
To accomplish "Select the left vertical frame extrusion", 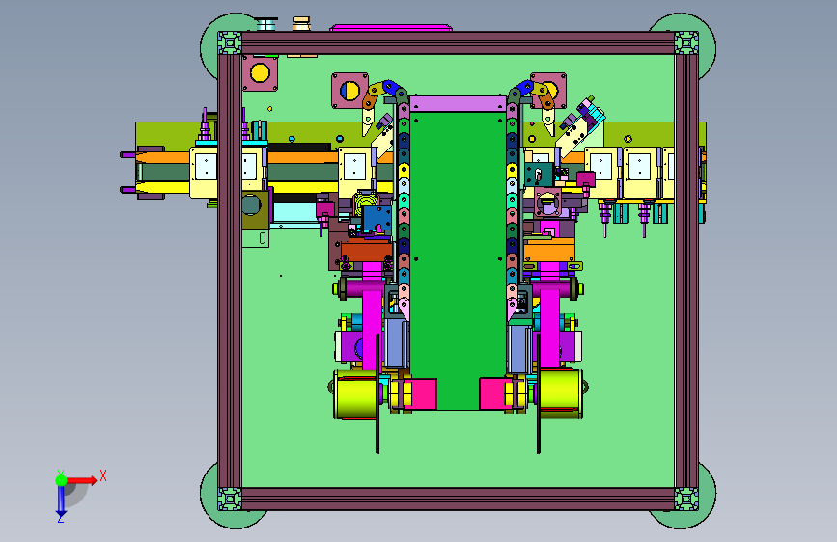I will point(230,270).
